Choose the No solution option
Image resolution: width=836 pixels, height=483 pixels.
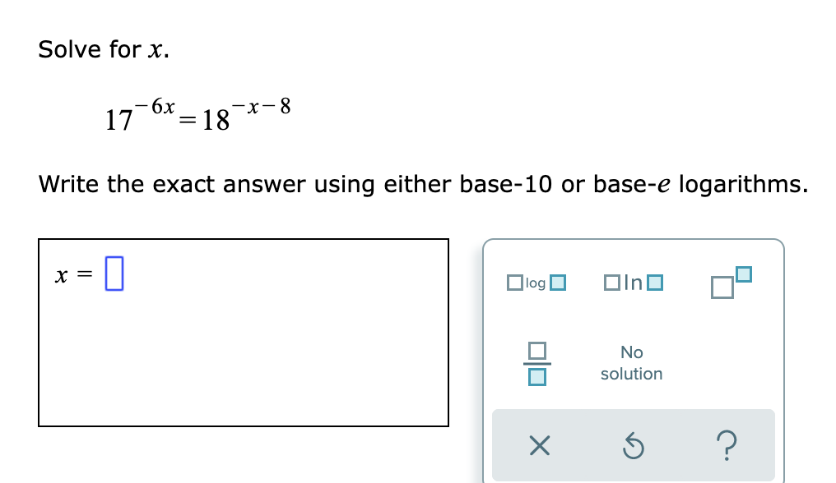(631, 363)
